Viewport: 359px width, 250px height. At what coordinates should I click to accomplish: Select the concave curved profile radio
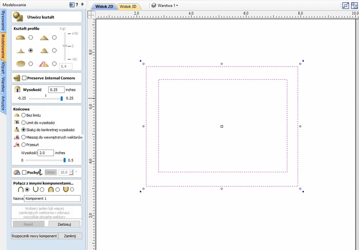tap(30, 51)
